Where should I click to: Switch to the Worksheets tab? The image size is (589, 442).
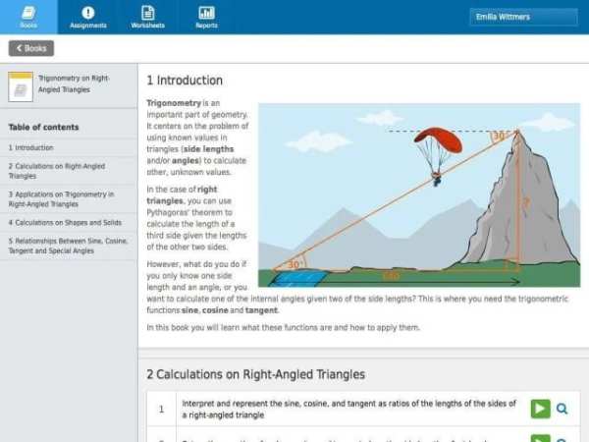(147, 17)
